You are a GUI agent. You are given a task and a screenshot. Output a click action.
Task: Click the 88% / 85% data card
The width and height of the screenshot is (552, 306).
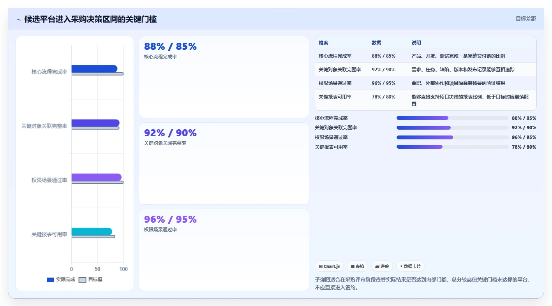point(224,77)
